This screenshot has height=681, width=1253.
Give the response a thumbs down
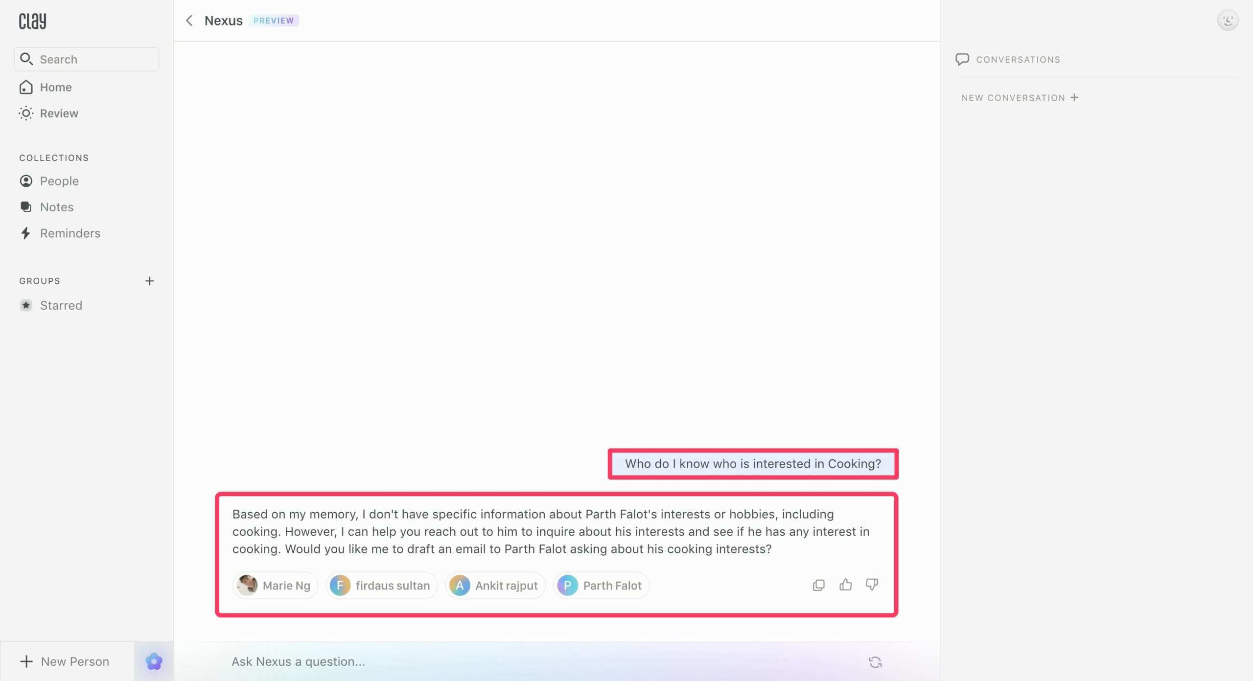pyautogui.click(x=872, y=585)
